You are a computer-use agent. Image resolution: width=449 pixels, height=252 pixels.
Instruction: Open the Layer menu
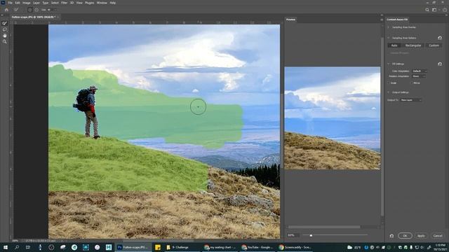click(36, 3)
